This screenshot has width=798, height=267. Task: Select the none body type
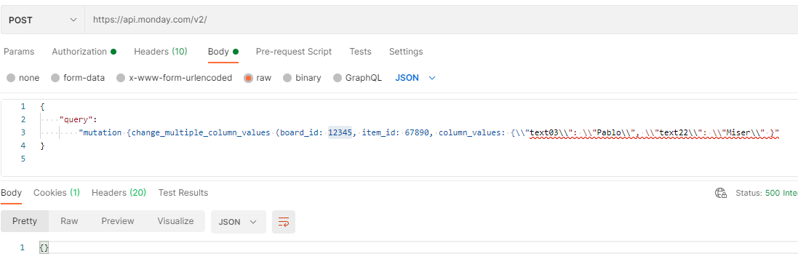pos(23,78)
